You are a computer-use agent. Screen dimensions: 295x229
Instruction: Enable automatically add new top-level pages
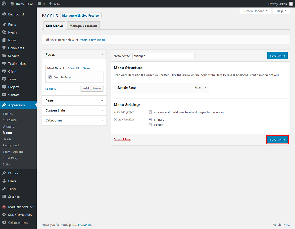(x=150, y=112)
